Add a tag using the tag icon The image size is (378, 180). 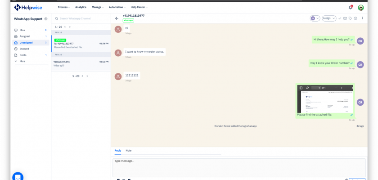click(x=350, y=18)
